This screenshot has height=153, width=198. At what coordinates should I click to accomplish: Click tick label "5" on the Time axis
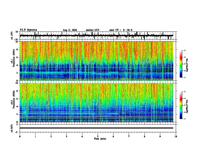[98, 136]
